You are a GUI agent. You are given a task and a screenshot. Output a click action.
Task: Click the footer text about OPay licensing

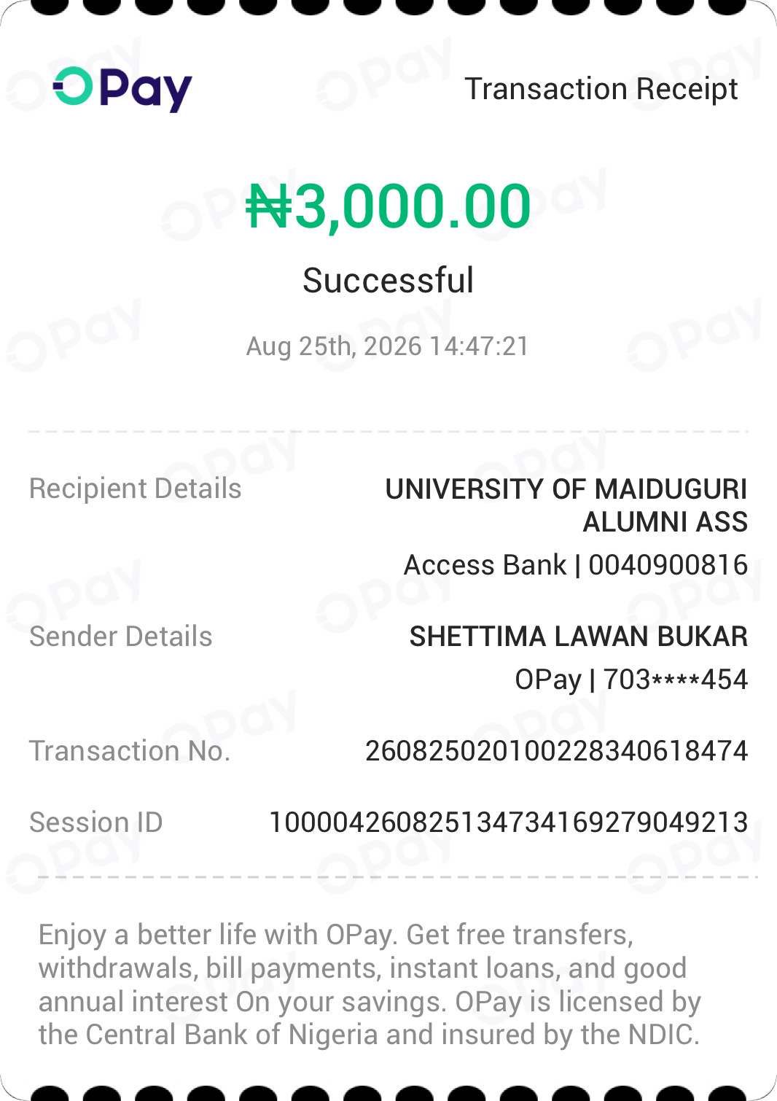click(x=370, y=984)
